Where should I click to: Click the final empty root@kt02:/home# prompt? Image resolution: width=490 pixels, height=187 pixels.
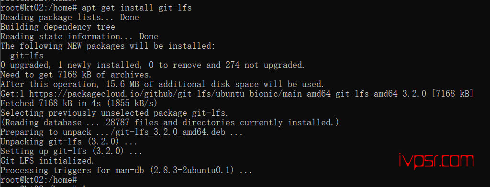coord(39,180)
